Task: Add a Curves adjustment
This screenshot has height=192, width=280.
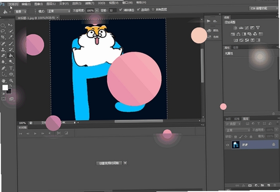Action: point(246,28)
